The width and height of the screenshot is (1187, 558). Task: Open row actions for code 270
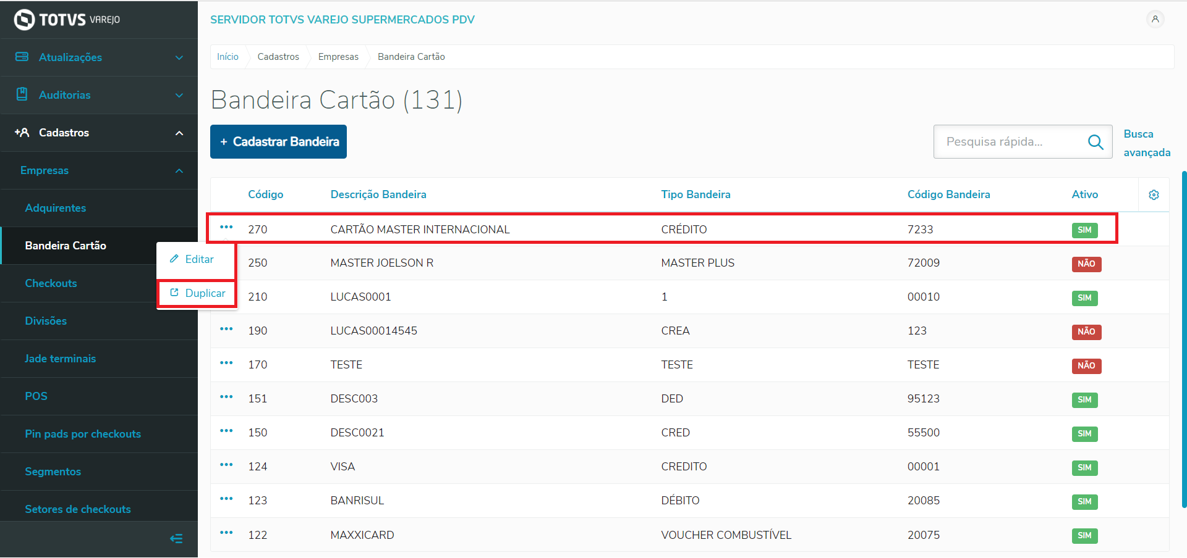pyautogui.click(x=226, y=228)
